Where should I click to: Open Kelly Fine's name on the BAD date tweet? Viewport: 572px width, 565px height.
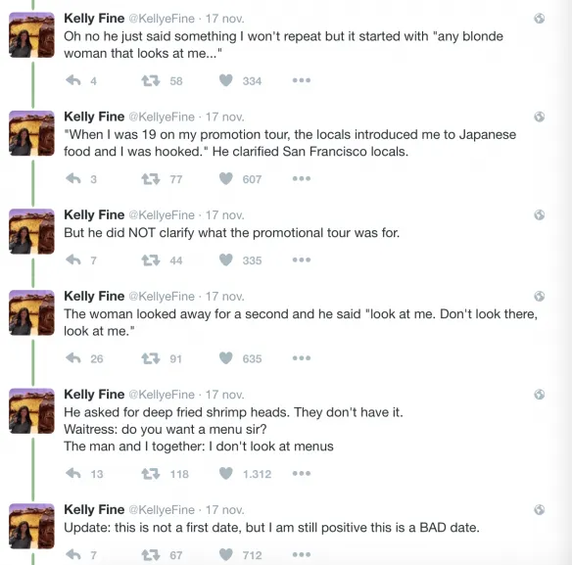tap(94, 509)
